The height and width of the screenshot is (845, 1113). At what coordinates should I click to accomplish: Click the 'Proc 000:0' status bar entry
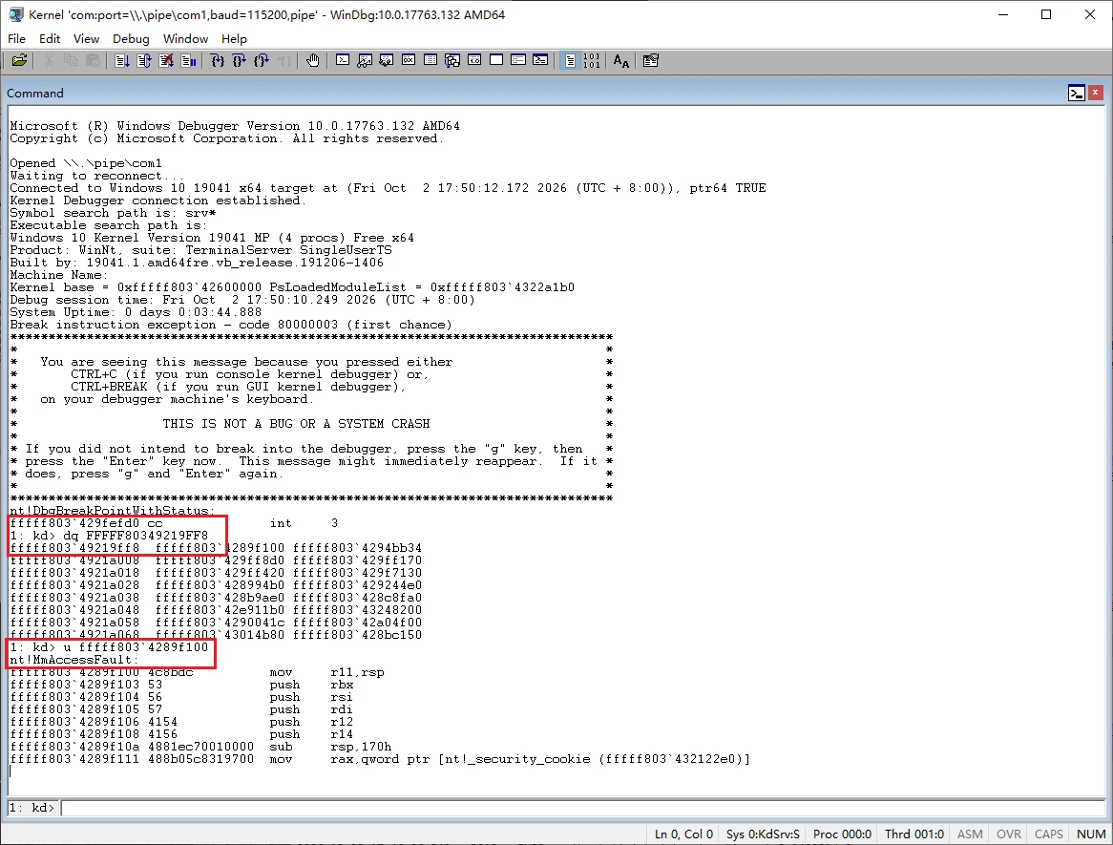tap(842, 834)
